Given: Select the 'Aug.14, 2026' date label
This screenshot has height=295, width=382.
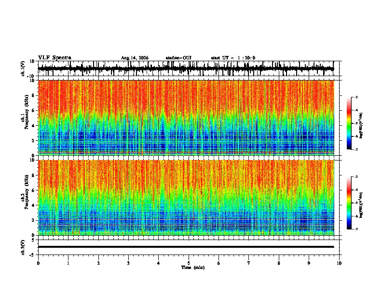Looking at the screenshot, I should (135, 58).
